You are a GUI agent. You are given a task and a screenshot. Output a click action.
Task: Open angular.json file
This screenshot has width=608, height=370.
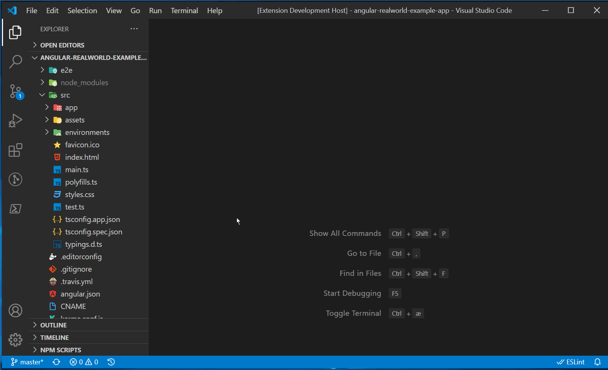pos(89,294)
